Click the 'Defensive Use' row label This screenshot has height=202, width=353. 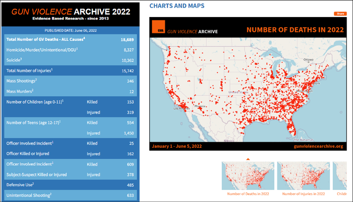coord(20,185)
